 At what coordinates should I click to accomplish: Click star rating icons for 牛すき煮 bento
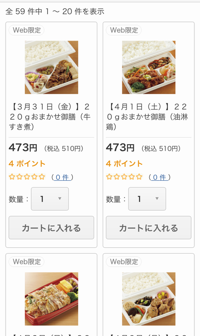point(27,177)
